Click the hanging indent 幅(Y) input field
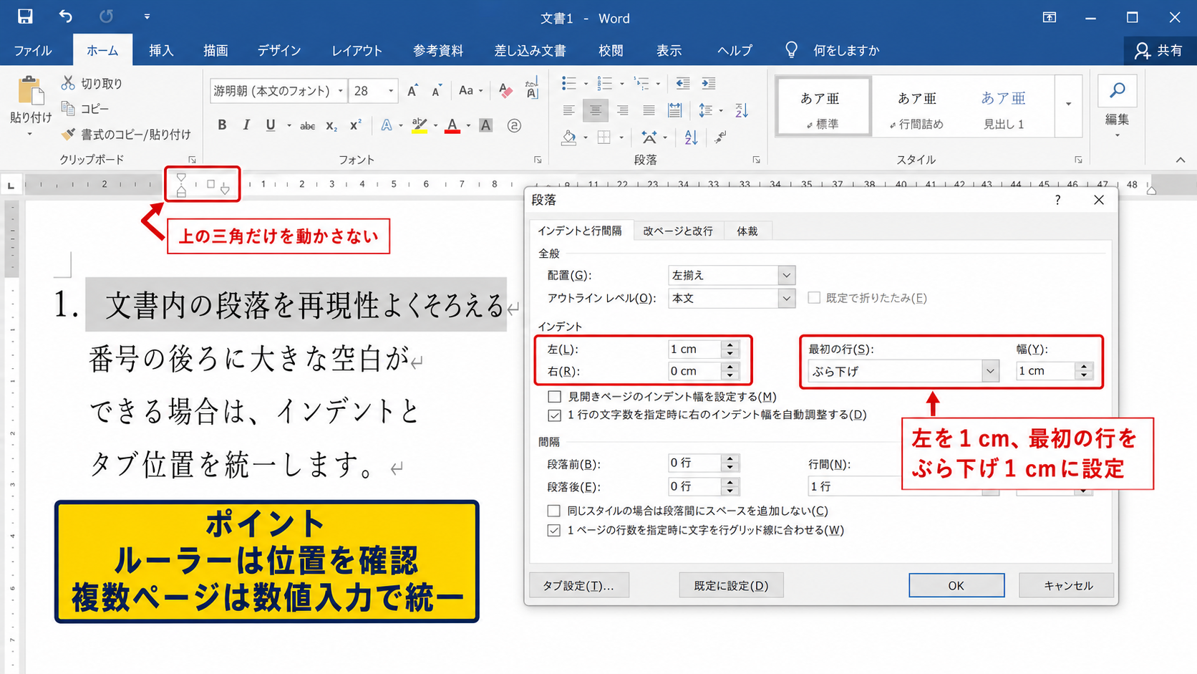The width and height of the screenshot is (1197, 674). coord(1045,370)
